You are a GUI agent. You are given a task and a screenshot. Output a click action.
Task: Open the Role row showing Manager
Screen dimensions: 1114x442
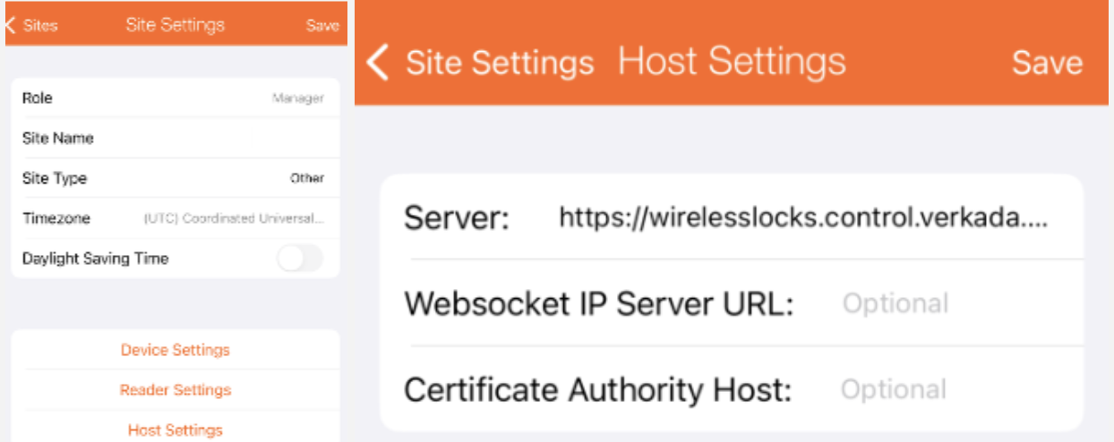(297, 98)
